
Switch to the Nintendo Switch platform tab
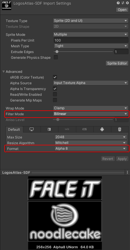click(x=49, y=129)
